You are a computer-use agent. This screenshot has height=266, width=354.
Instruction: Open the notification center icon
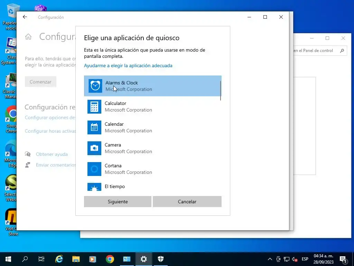pos(343,259)
